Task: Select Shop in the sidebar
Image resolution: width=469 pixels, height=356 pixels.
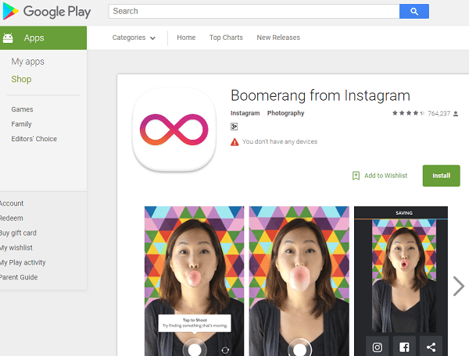Action: pos(21,79)
